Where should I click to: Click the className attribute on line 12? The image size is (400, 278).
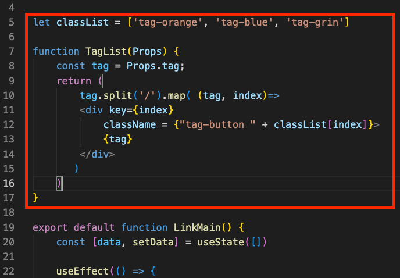click(130, 124)
